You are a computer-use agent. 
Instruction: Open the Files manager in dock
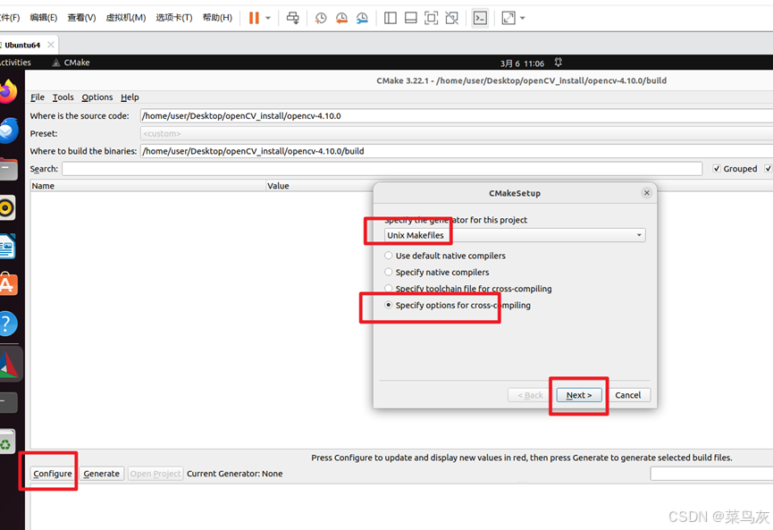tap(8, 169)
